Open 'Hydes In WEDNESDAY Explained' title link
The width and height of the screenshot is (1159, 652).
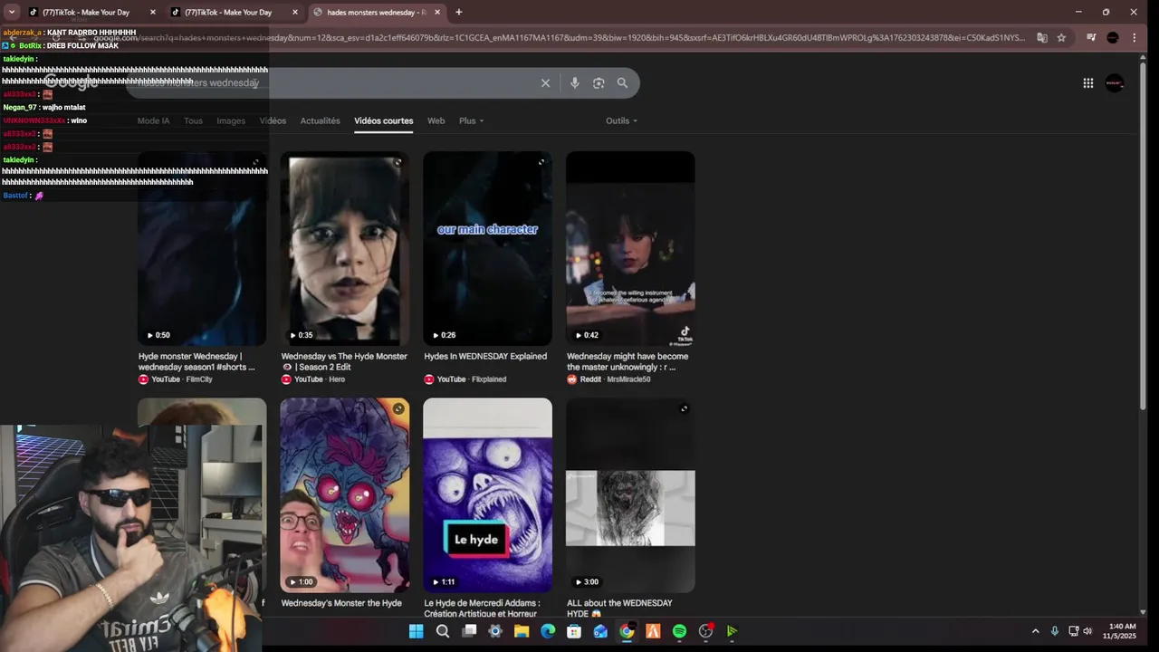485,357
